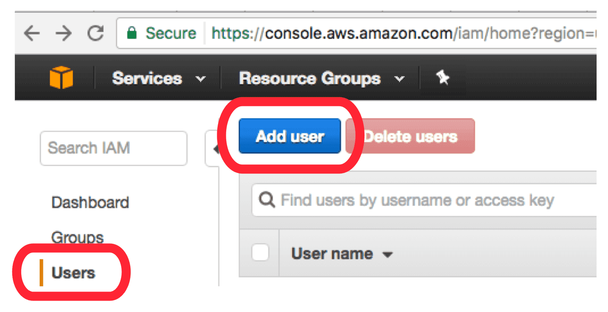Open Groups in the IAM sidebar

tap(77, 237)
